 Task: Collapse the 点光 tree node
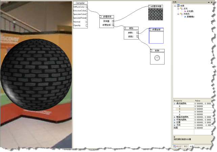pos(178,8)
